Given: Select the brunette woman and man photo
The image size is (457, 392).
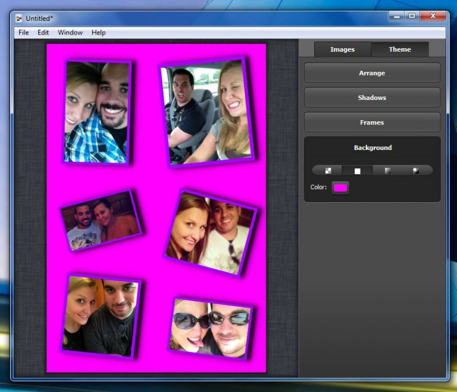Looking at the screenshot, I should click(211, 233).
